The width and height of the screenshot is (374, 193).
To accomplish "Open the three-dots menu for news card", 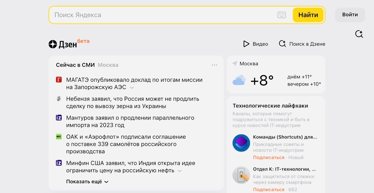I will (x=214, y=65).
